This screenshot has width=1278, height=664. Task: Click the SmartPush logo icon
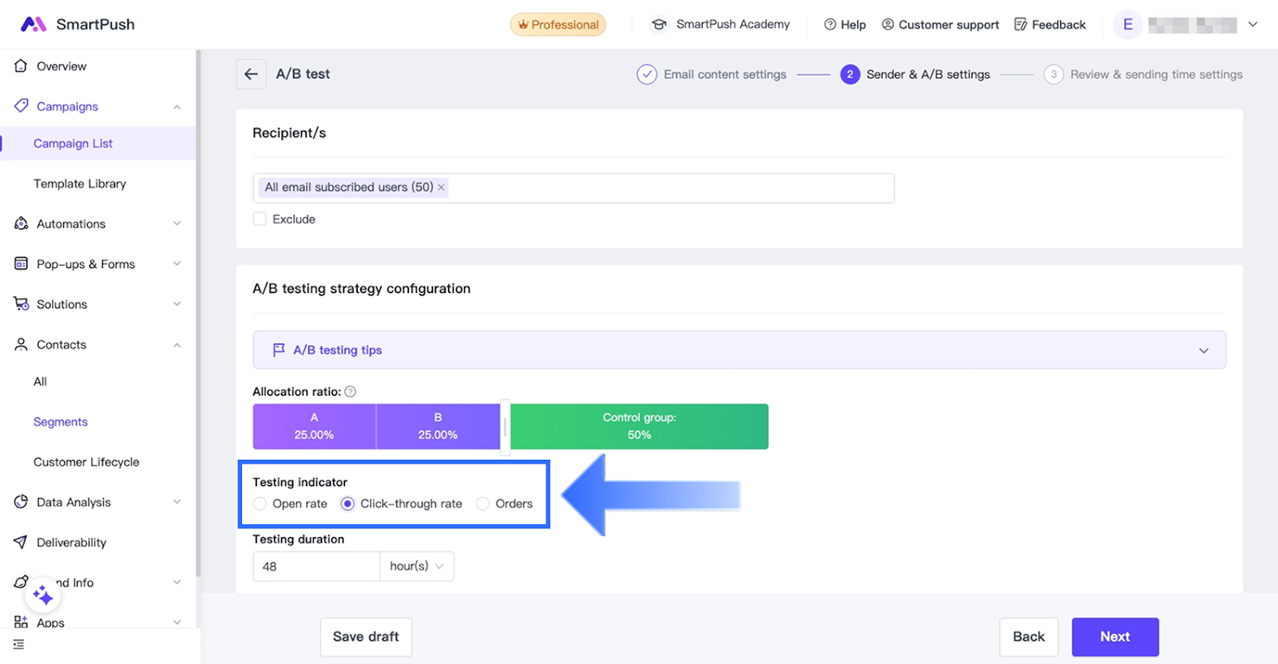pos(33,24)
